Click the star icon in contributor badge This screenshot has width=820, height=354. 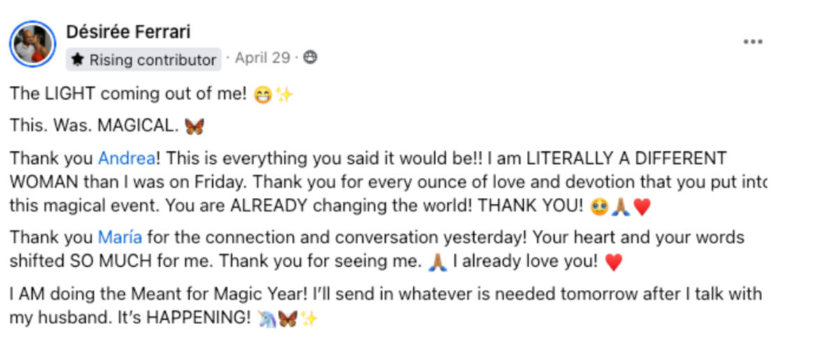coord(78,60)
